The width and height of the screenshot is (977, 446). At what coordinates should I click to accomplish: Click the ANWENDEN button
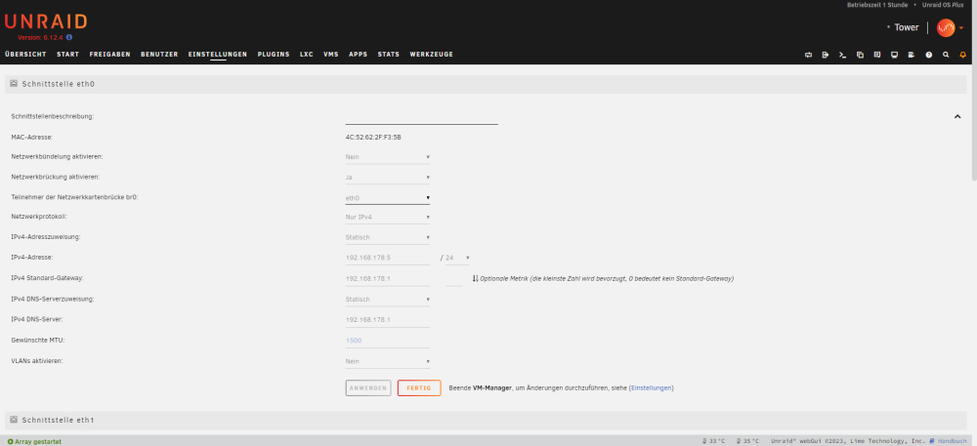tap(368, 388)
